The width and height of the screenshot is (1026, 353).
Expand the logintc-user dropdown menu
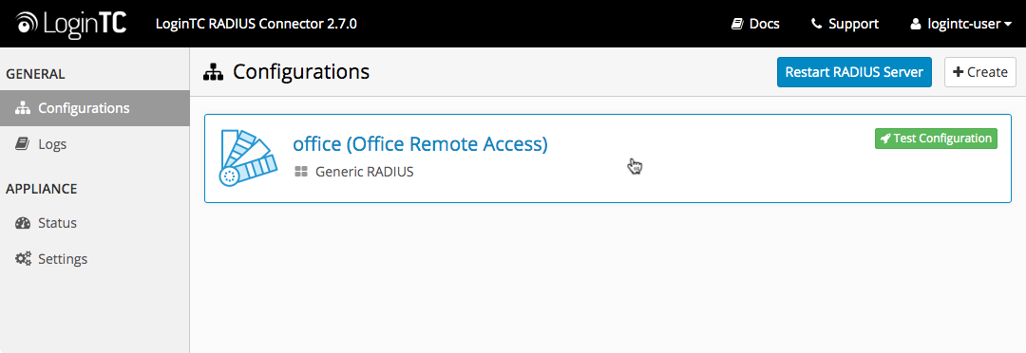pyautogui.click(x=961, y=24)
